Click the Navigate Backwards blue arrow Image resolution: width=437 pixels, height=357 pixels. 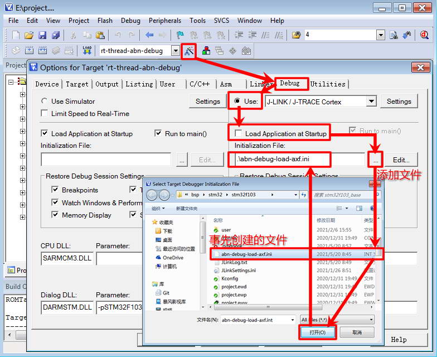coord(149,35)
